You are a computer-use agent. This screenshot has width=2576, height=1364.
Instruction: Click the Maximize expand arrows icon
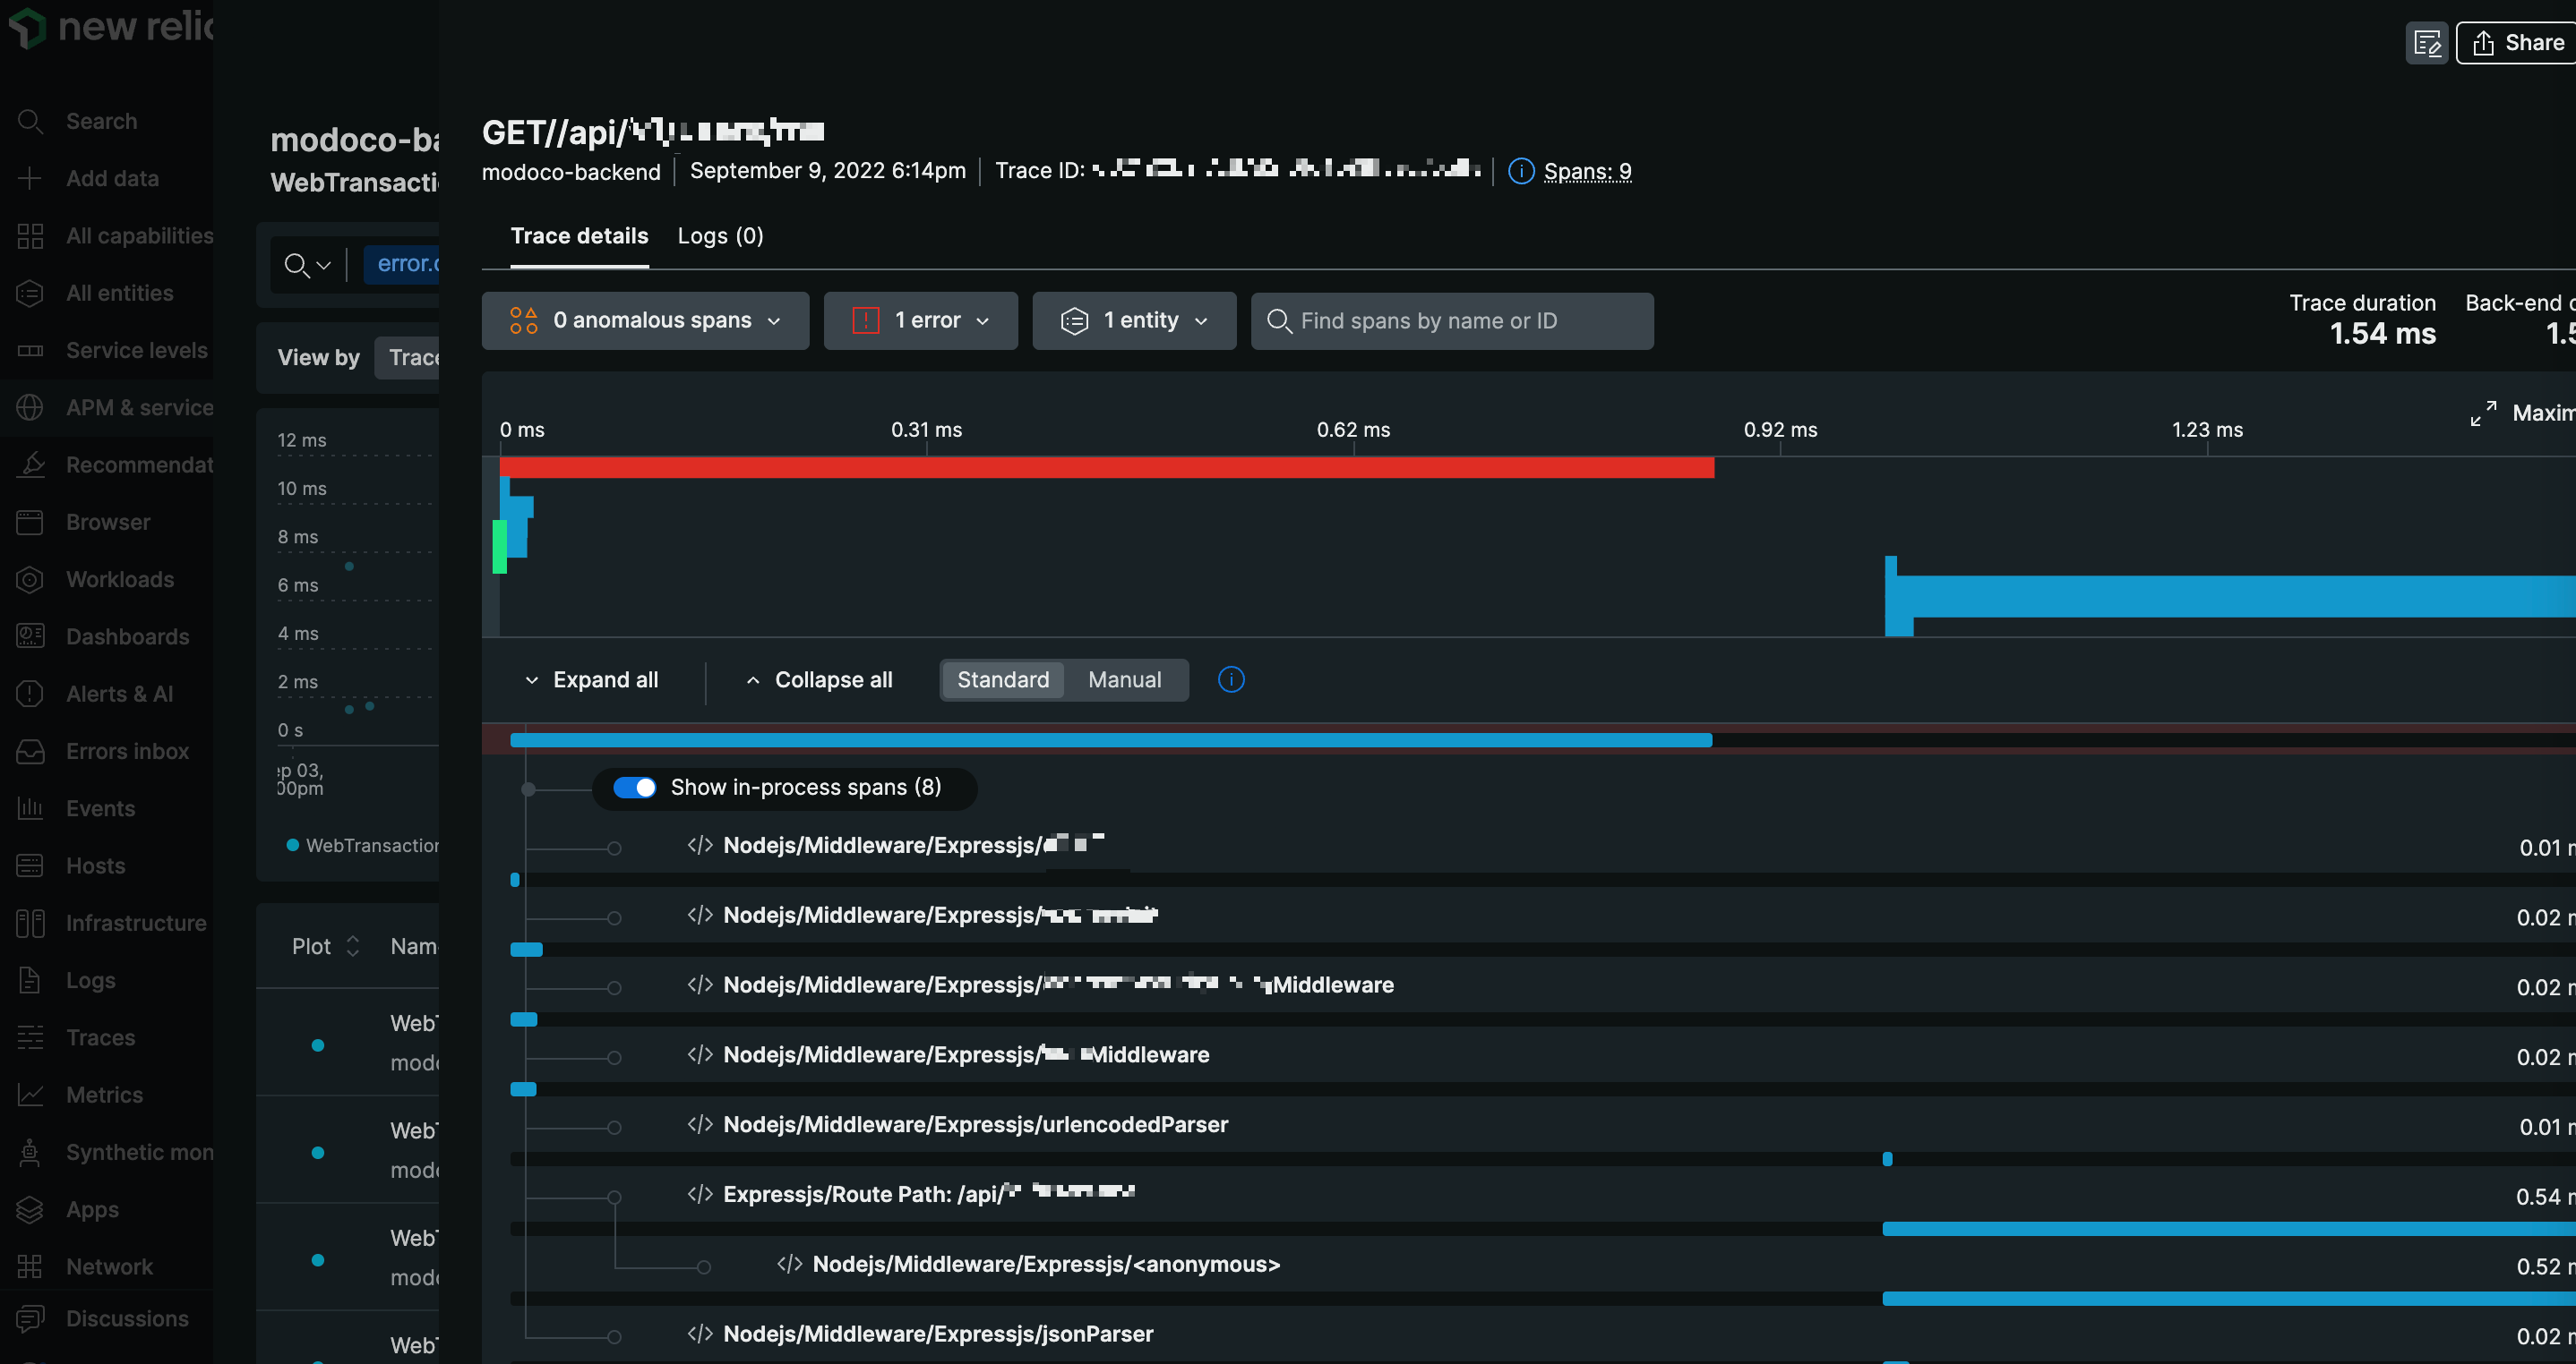point(2483,413)
